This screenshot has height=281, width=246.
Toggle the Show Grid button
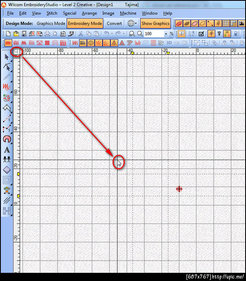(225, 23)
